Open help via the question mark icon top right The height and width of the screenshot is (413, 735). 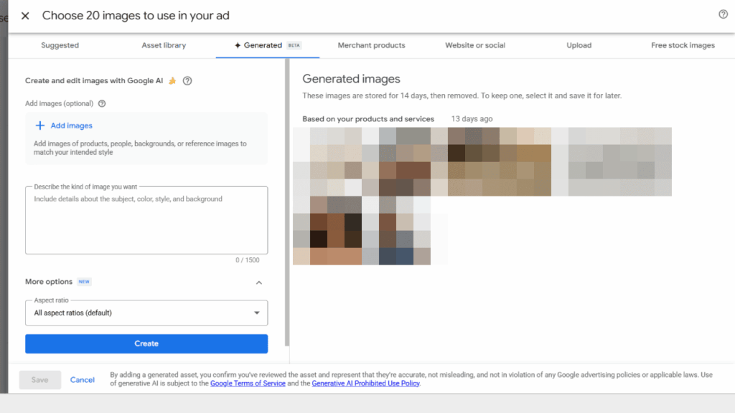722,14
